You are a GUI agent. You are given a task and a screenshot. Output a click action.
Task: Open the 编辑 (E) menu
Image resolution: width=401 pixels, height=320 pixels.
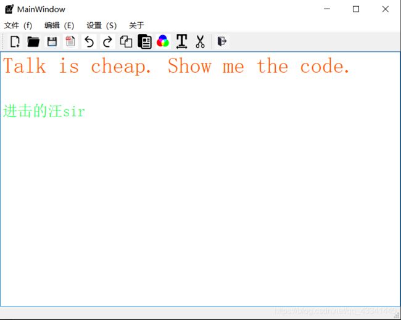tap(59, 25)
